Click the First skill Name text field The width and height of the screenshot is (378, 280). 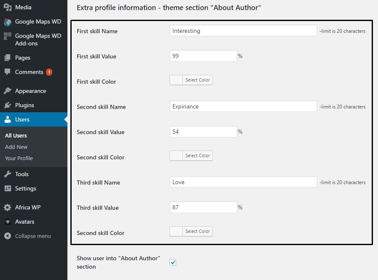[x=243, y=31]
